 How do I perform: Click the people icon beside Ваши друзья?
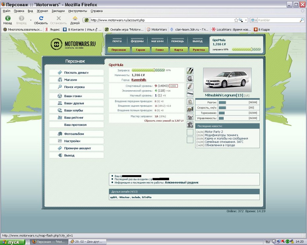pos(60,103)
